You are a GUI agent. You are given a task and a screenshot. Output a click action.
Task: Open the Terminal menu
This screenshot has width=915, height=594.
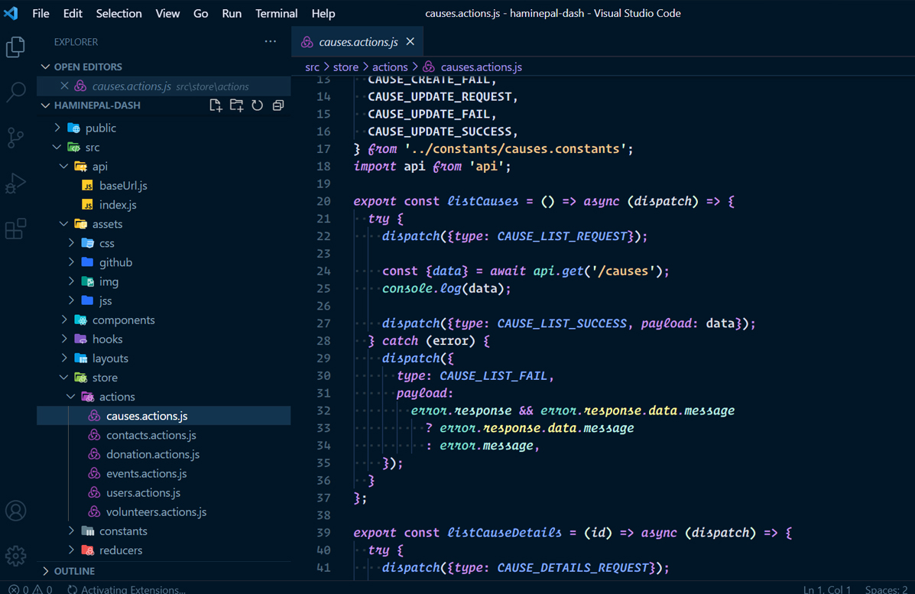click(x=276, y=13)
